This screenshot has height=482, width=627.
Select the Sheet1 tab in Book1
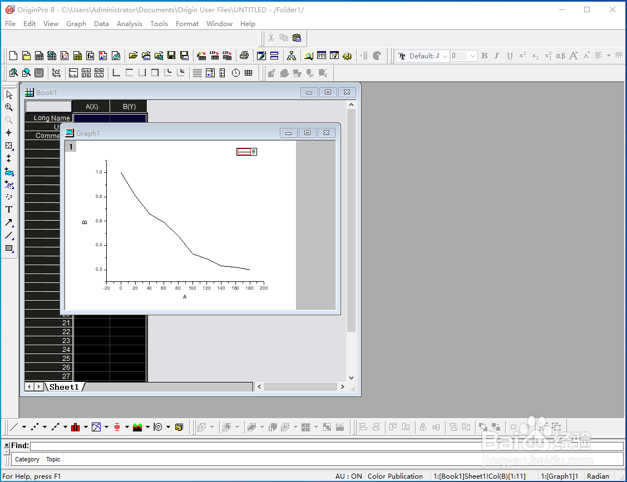[64, 387]
